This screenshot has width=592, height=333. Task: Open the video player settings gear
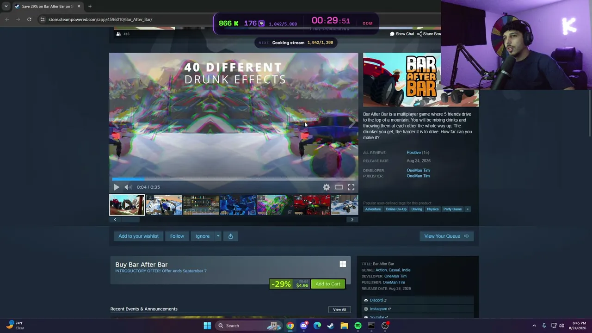327,187
